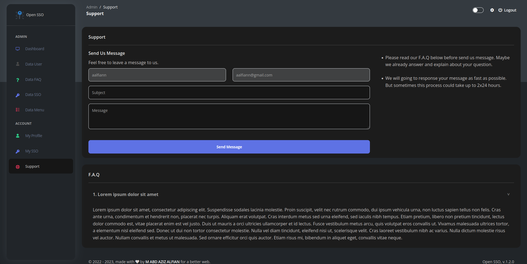This screenshot has height=264, width=527.
Task: Select the Dashboard monitor icon in sidebar
Action: tap(18, 49)
